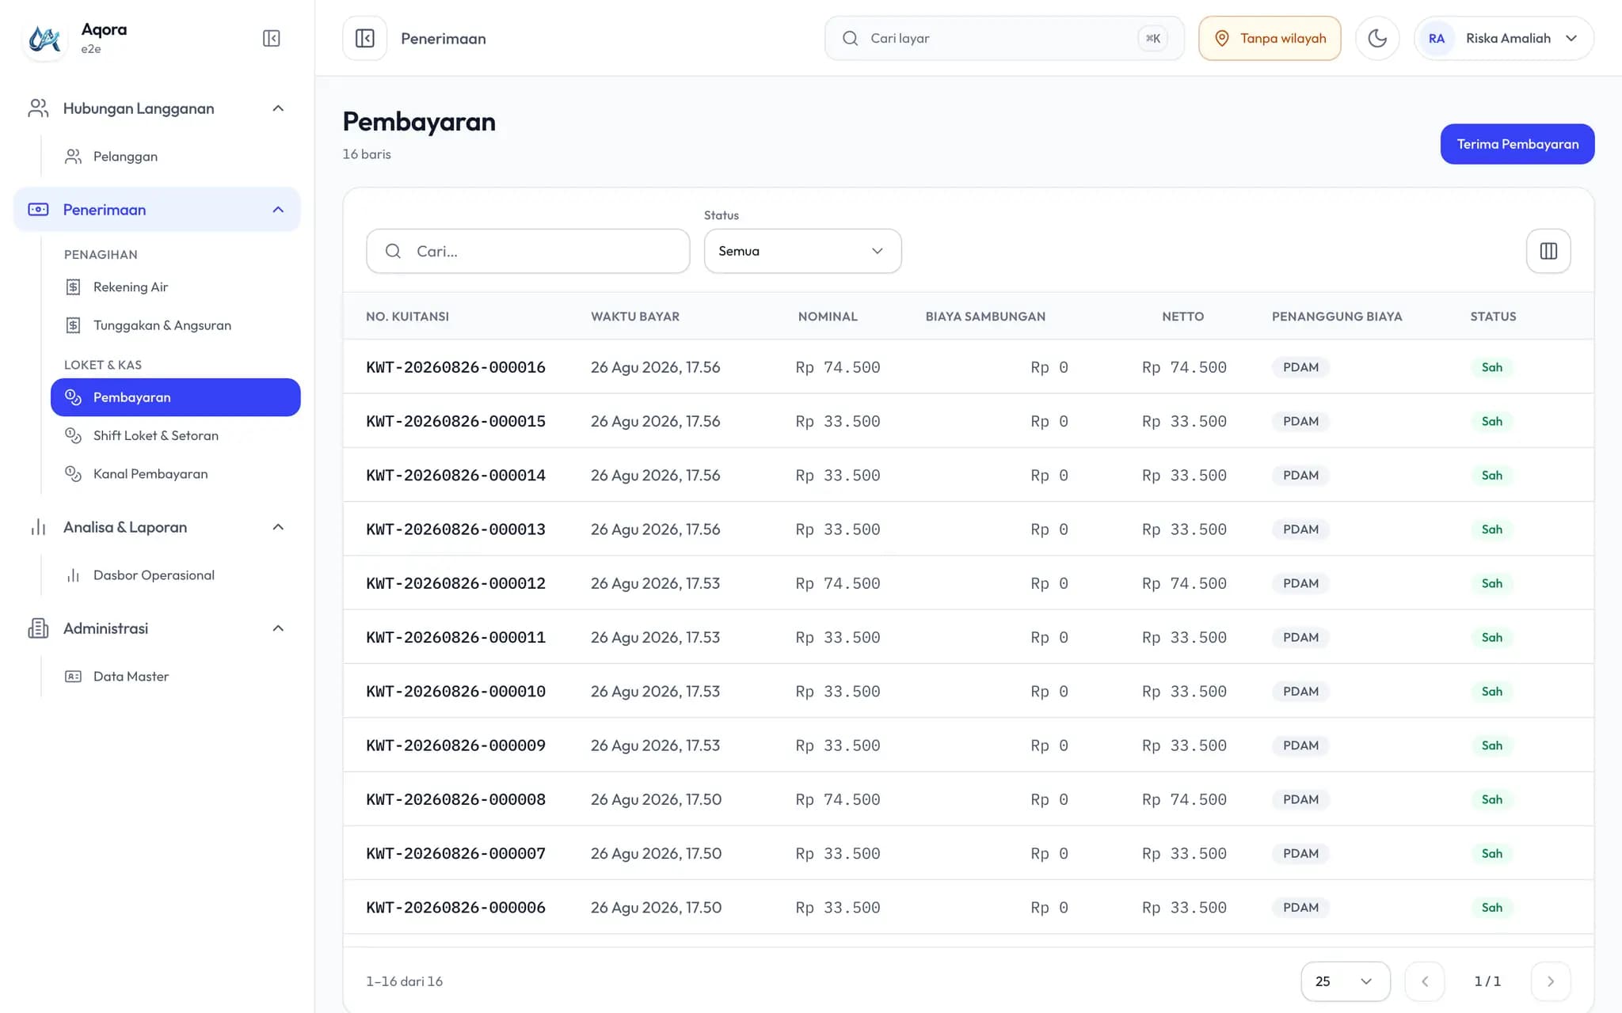Click the Cari layar search field
The image size is (1622, 1013).
tap(1004, 38)
